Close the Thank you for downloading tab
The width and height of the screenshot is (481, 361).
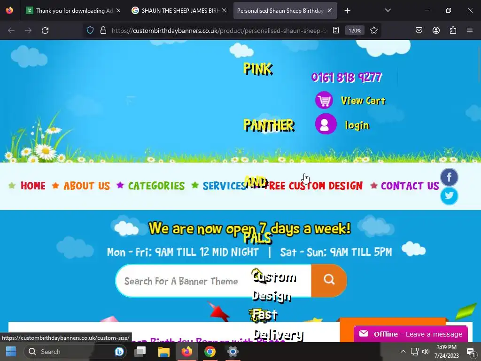click(118, 10)
